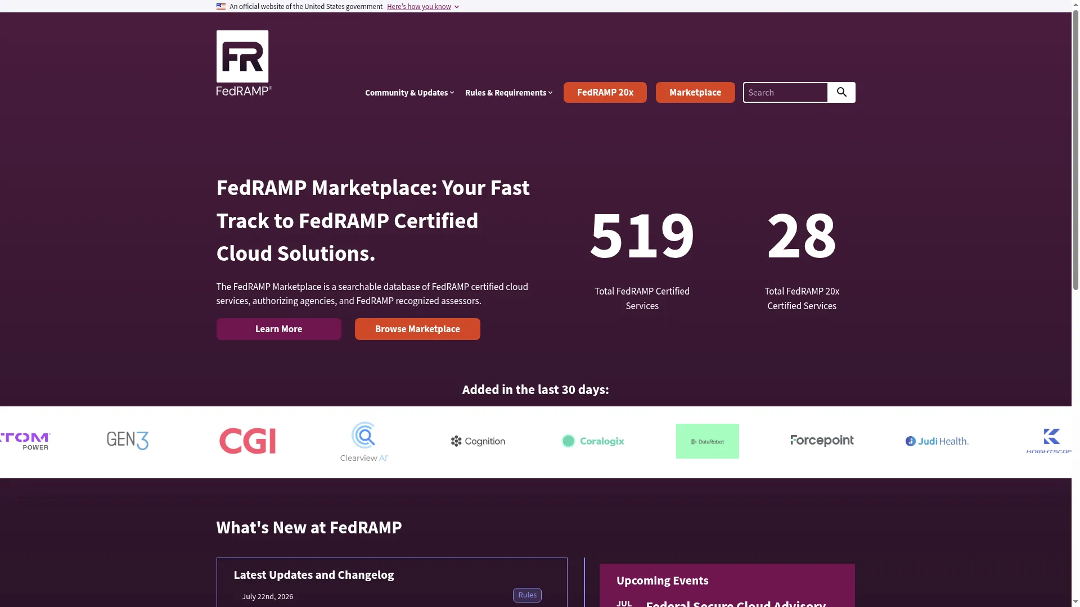Viewport: 1080px width, 607px height.
Task: Click the 519 certified services count
Action: click(642, 235)
